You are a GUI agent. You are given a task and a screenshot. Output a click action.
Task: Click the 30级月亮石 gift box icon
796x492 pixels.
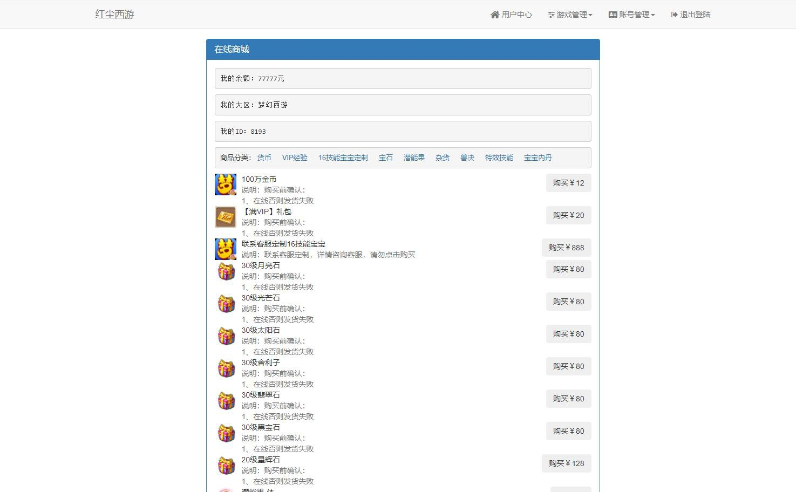coord(226,271)
